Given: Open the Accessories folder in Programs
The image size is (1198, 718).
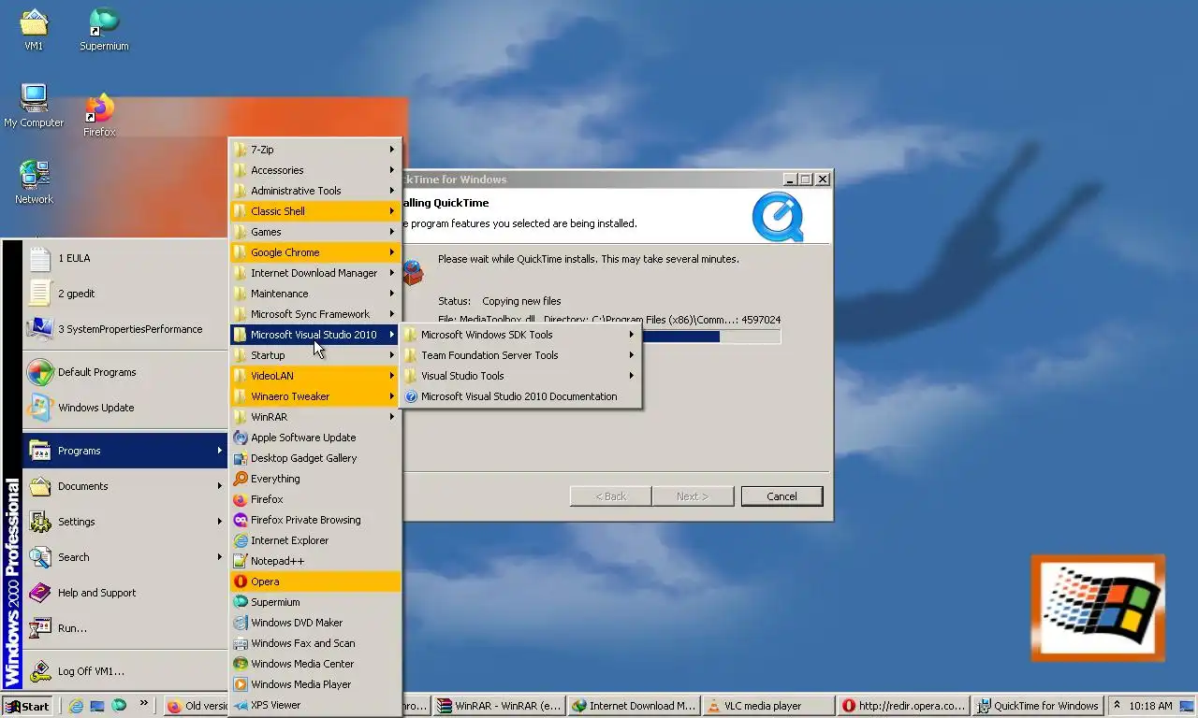Looking at the screenshot, I should coord(315,170).
